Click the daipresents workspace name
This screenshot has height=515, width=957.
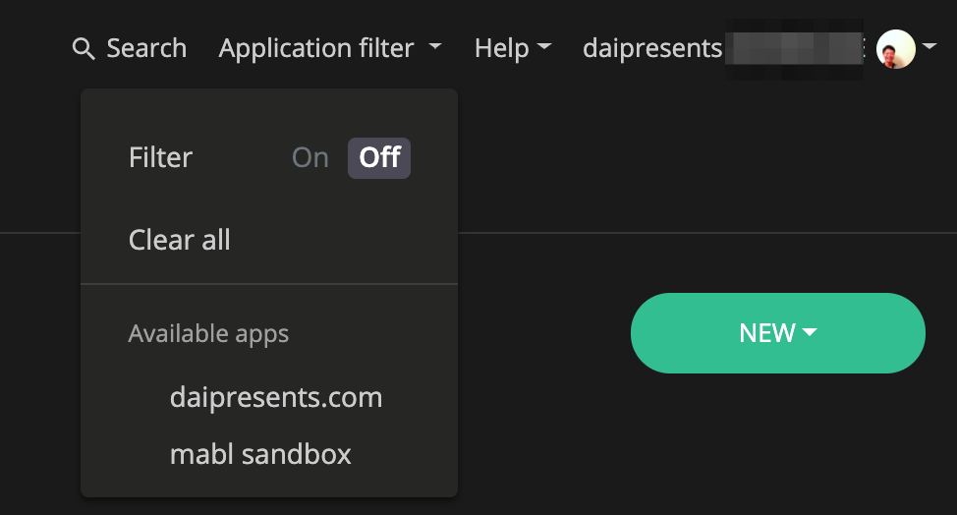coord(652,48)
